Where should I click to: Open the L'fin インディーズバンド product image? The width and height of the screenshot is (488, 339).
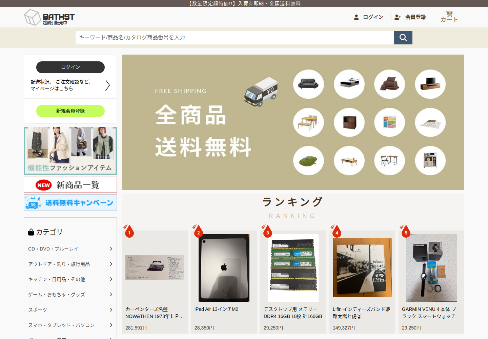click(x=362, y=268)
